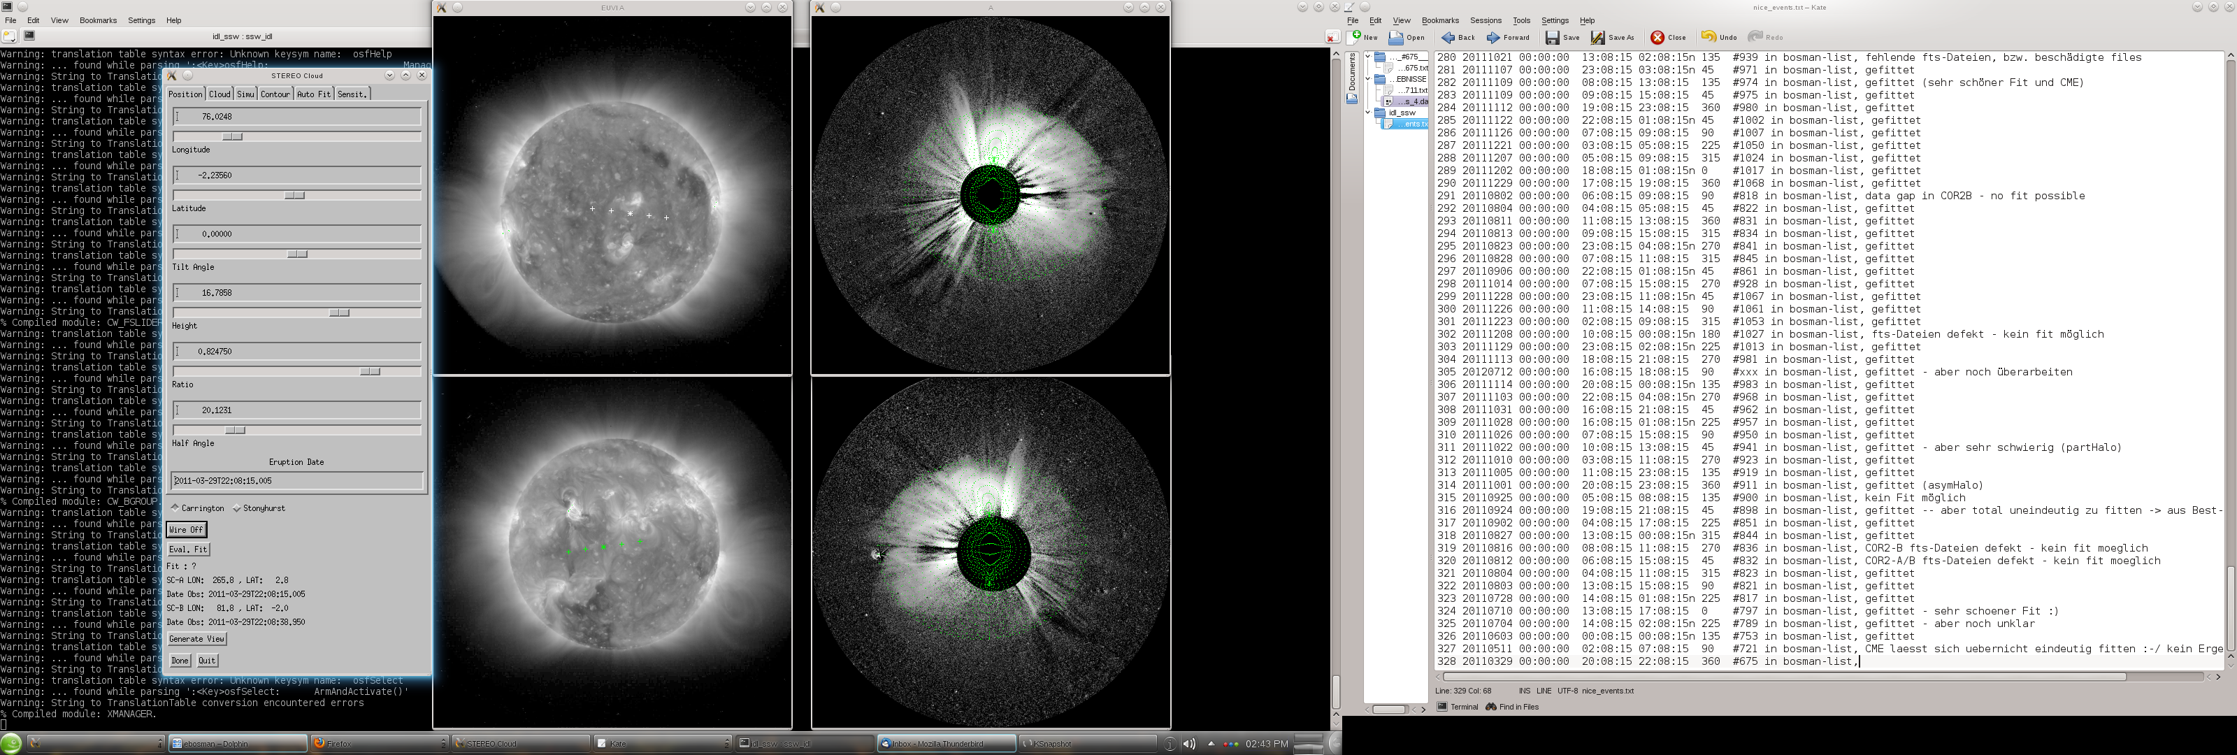
Task: Click the X11 icon in EUVI A titlebar
Action: coord(441,8)
